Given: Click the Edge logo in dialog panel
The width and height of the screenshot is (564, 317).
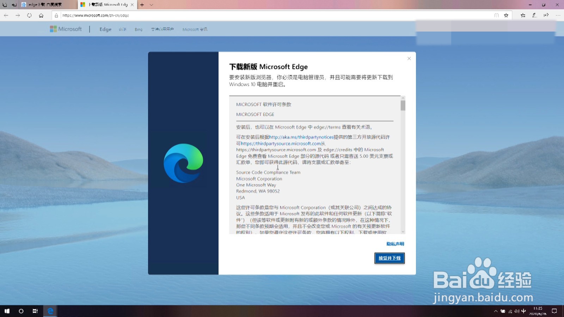Looking at the screenshot, I should point(183,163).
